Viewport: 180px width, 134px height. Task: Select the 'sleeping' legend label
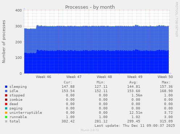pos(18,87)
